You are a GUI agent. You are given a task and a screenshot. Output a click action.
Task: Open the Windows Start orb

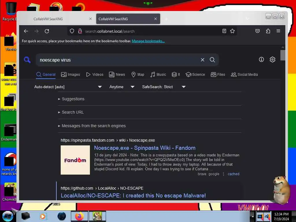point(8,216)
